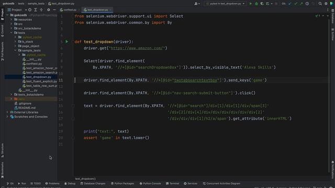
Task: Open Python Packages tool window
Action: tap(122, 183)
